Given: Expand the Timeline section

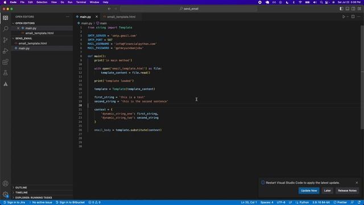Looking at the screenshot, I should 22,192.
